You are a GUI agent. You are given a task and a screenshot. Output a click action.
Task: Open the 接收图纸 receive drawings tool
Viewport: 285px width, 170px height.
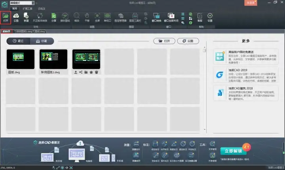pos(65,17)
